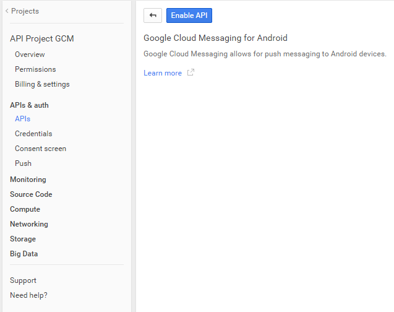Viewport: 394px width, 312px height.
Task: Click the Need help? link
Action: (x=28, y=295)
